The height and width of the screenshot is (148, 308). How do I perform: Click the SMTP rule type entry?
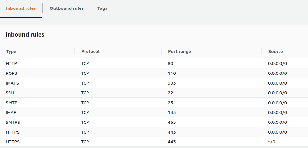tap(11, 103)
